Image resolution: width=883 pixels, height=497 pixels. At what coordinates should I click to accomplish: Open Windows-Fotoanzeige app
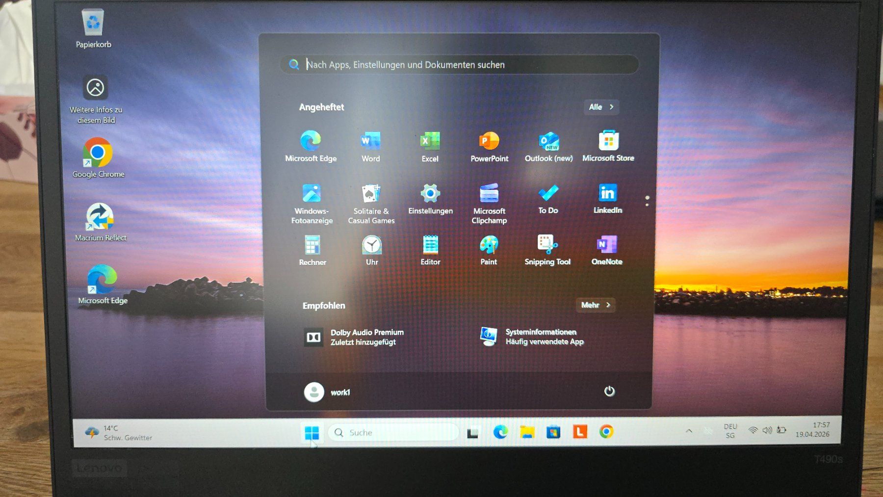[312, 204]
